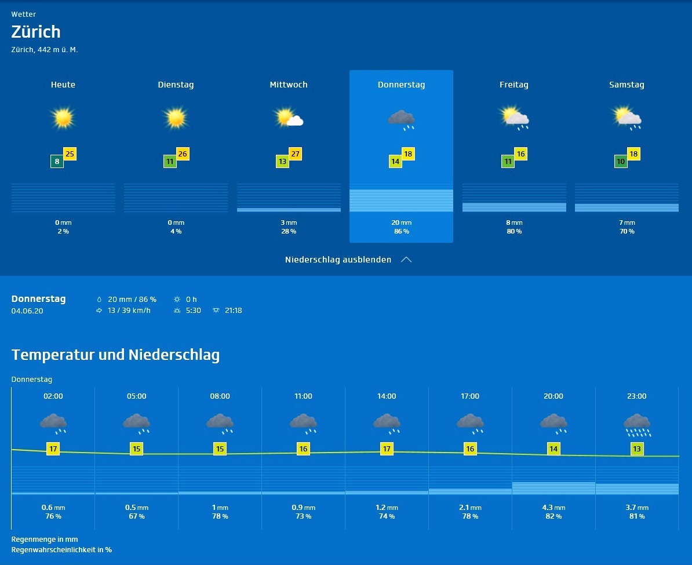
Task: Click the 17:00 hourly rain icon
Action: tap(470, 424)
